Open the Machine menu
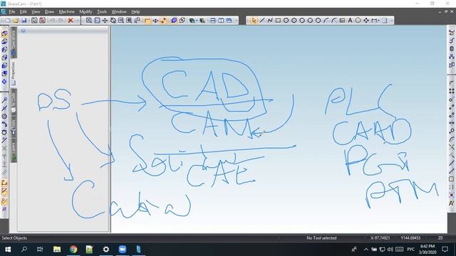The image size is (456, 256). pos(67,12)
